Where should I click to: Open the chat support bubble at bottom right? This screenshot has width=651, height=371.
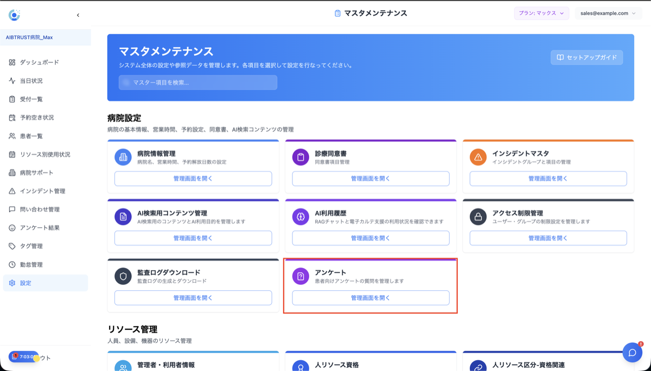tap(633, 353)
